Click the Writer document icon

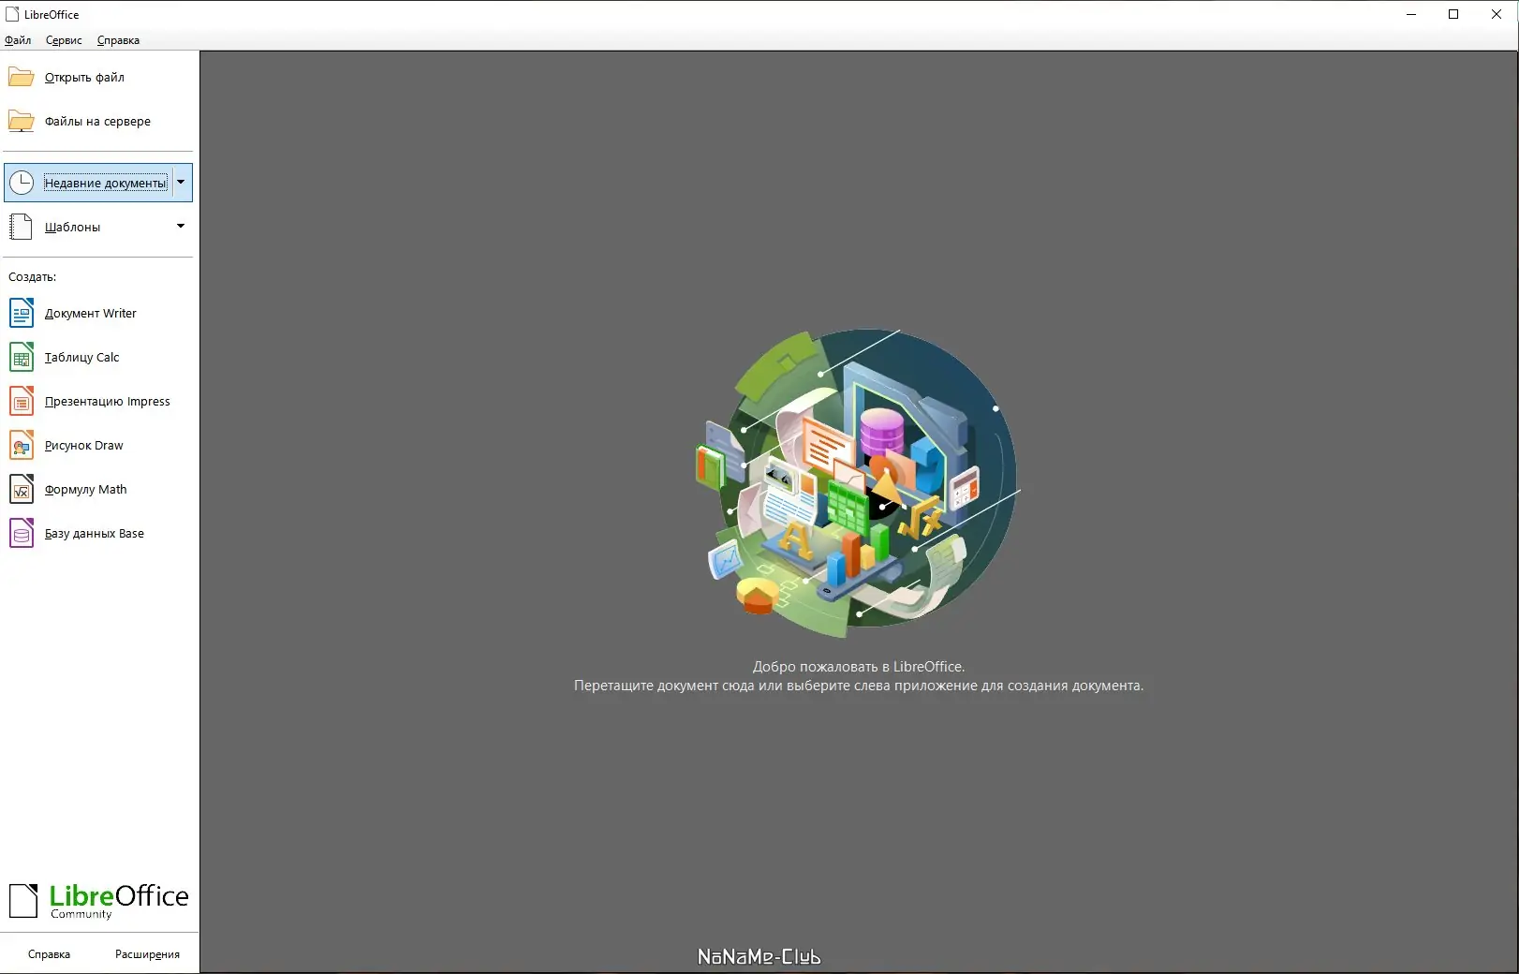22,313
